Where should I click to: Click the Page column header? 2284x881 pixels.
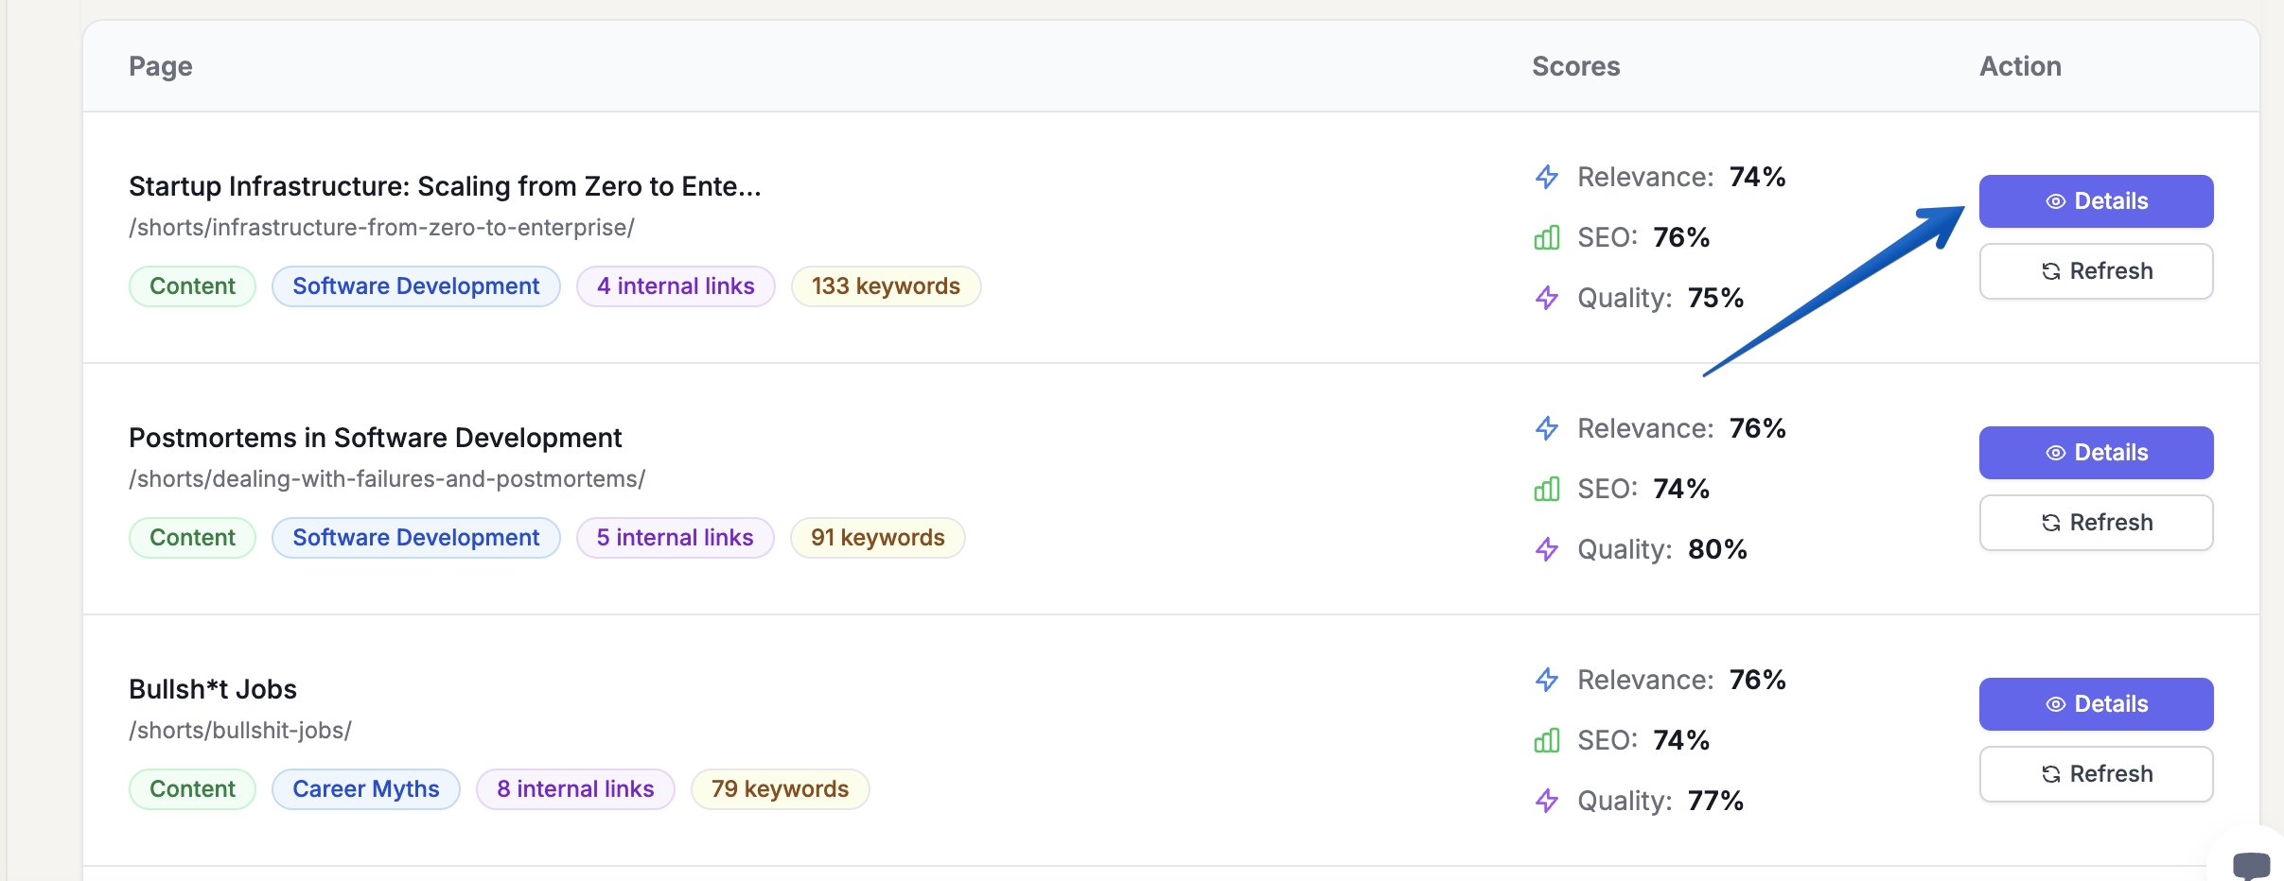click(160, 66)
